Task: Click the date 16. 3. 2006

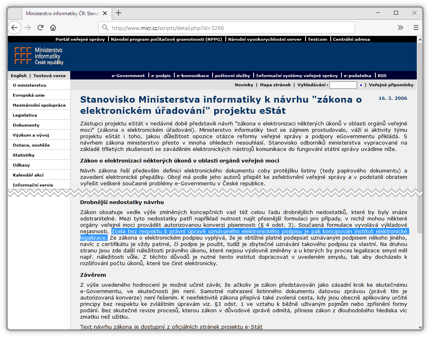Action: tap(393, 98)
